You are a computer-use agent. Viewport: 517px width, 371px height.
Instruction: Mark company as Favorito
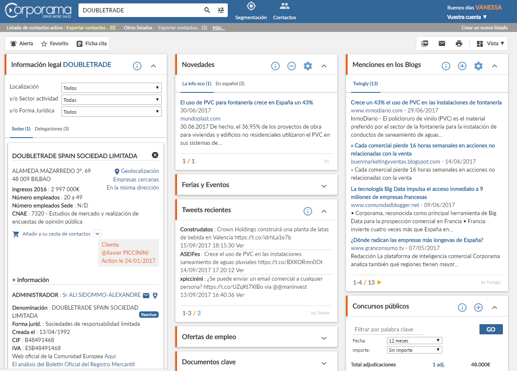point(55,43)
